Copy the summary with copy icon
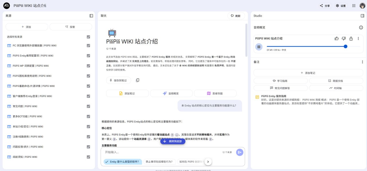This screenshot has width=367, height=171. click(138, 80)
